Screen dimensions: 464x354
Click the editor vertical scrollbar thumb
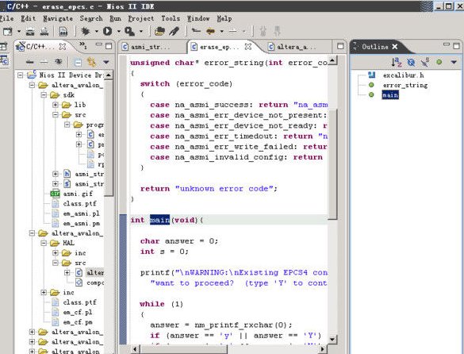332,164
